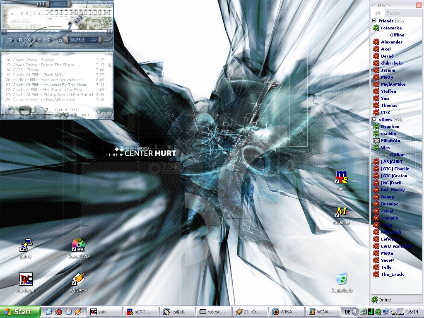
Task: Open the Papierkorb recycle bin
Action: click(x=341, y=279)
